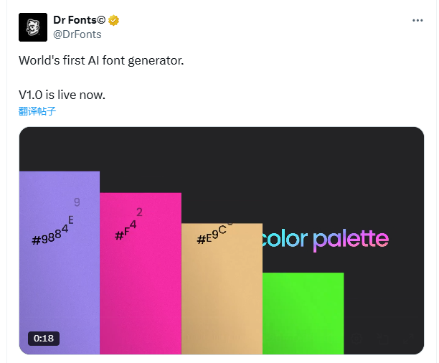Click the #F4 hex label on pink

[126, 230]
